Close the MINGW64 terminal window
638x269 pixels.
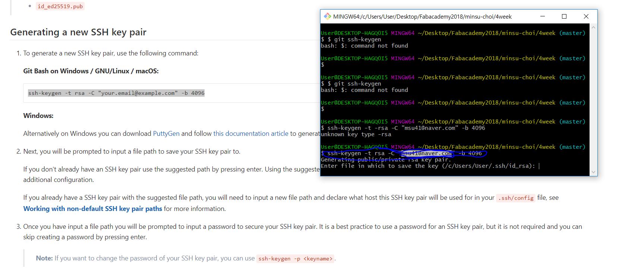(x=586, y=16)
